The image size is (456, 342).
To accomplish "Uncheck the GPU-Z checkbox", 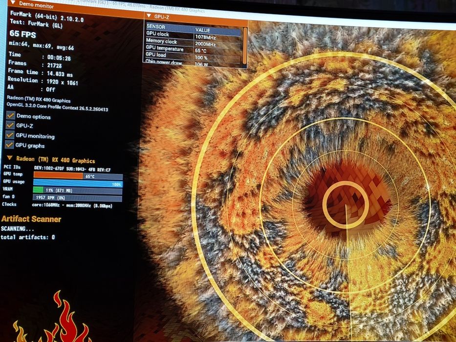I will (10, 125).
